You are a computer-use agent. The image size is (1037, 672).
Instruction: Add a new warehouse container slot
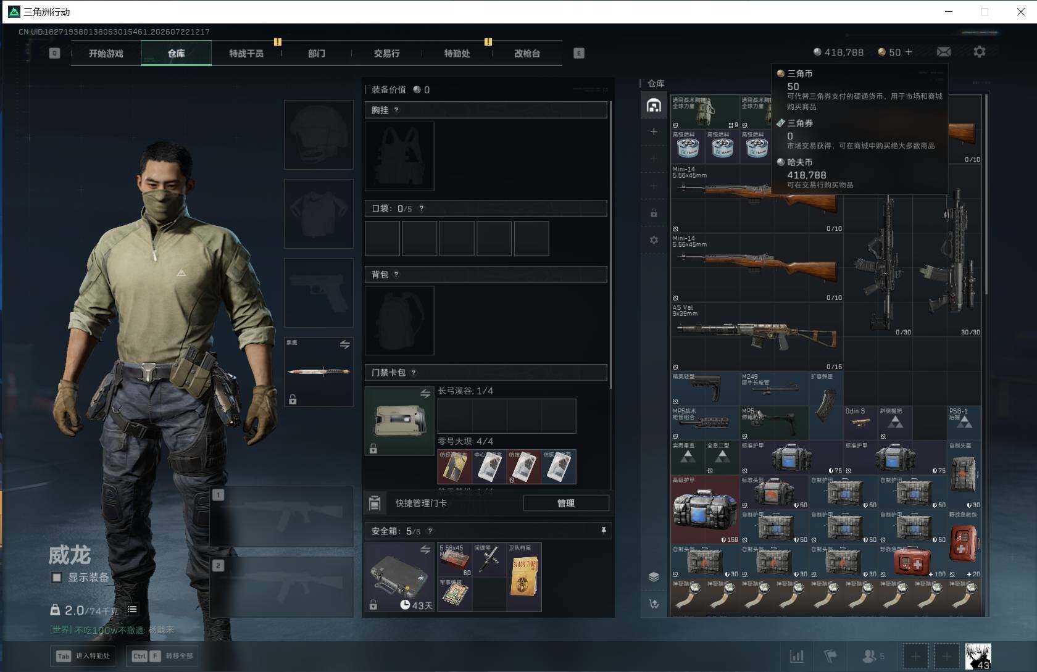[654, 131]
